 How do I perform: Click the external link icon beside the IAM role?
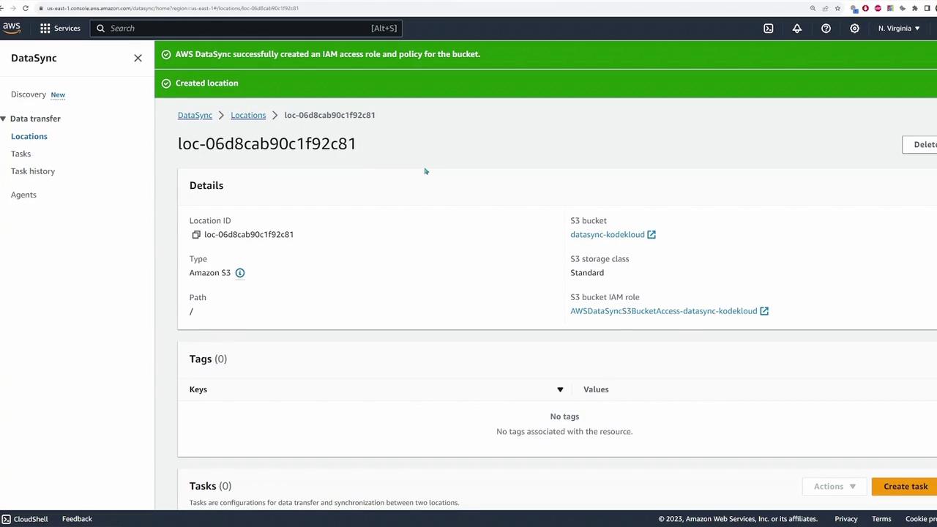764,311
